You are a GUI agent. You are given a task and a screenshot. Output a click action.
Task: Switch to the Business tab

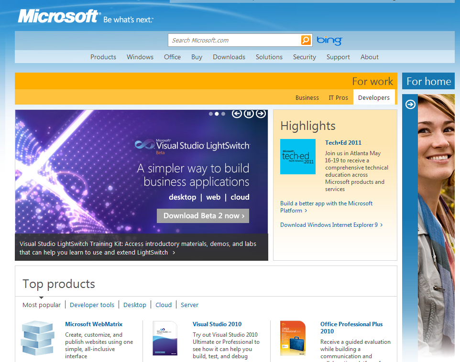pyautogui.click(x=307, y=97)
